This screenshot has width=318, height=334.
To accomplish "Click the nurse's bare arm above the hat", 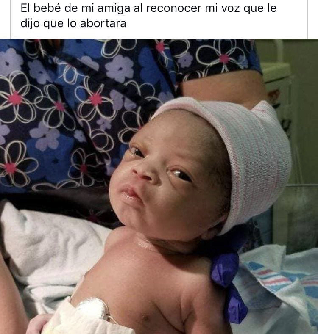I will [x=222, y=87].
